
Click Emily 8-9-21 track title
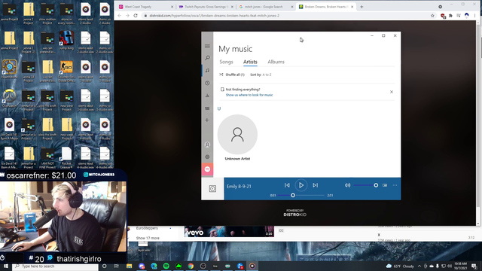239,187
